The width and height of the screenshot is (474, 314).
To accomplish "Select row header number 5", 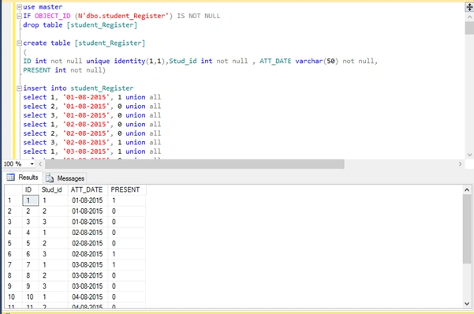I will [x=13, y=244].
